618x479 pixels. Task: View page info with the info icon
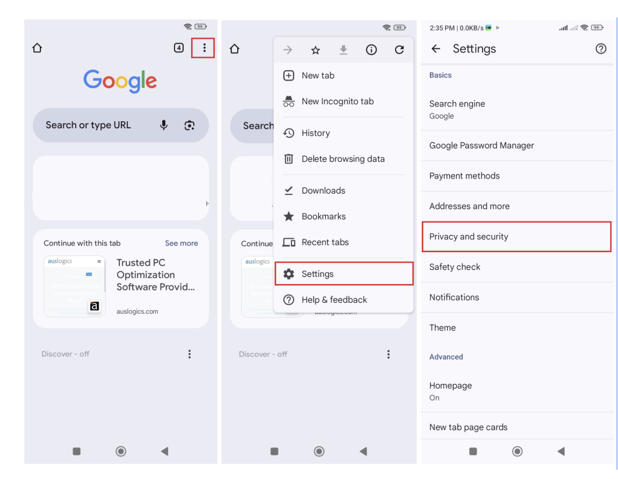pyautogui.click(x=371, y=50)
